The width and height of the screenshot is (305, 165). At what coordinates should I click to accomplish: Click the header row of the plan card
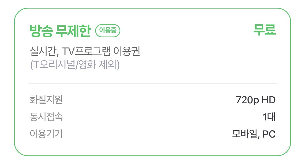(153, 30)
